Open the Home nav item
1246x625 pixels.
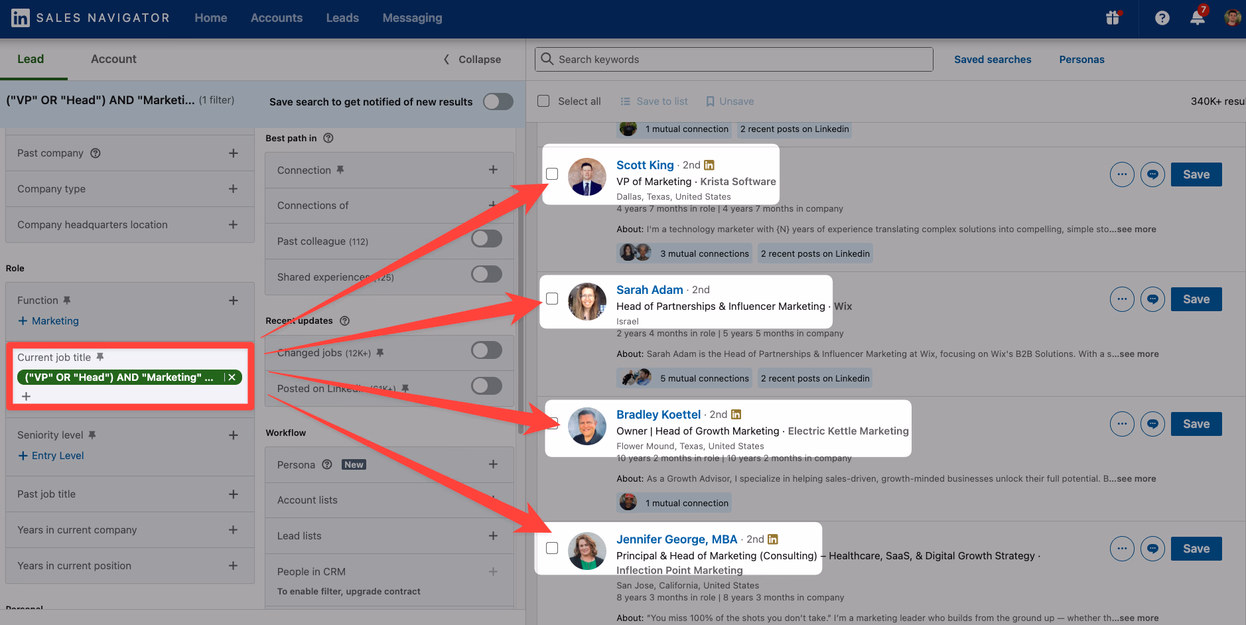coord(211,18)
